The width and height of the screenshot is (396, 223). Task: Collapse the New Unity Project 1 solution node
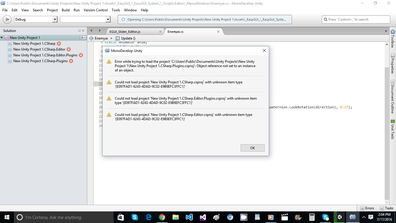pos(2,38)
